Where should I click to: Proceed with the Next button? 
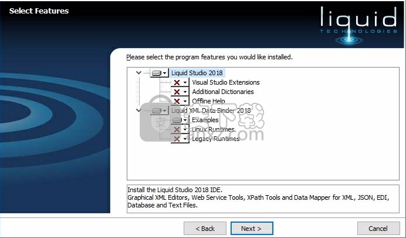click(x=252, y=229)
